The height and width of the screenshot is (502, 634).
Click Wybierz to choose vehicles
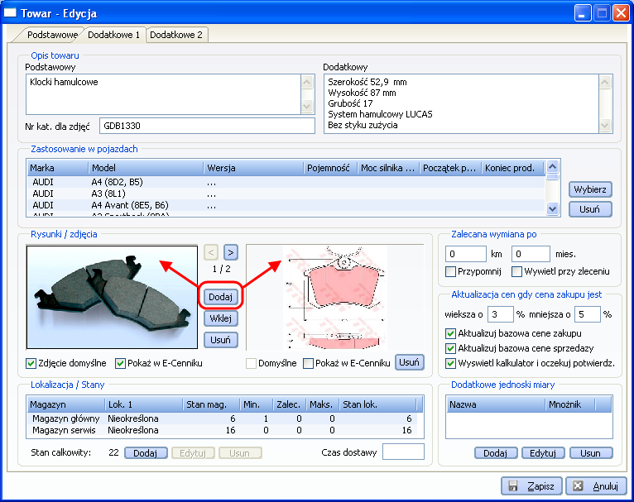tap(590, 189)
